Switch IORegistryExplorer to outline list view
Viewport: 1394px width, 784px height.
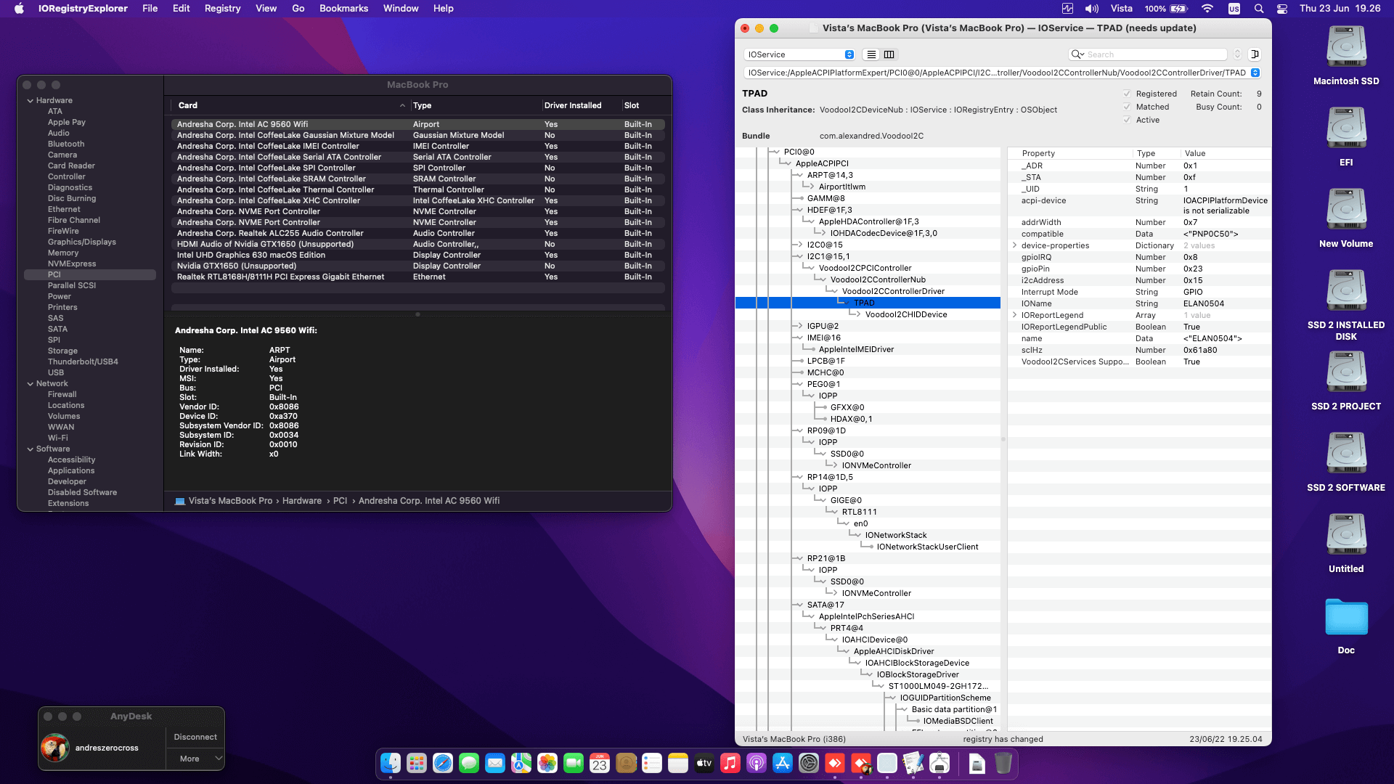[x=871, y=54]
